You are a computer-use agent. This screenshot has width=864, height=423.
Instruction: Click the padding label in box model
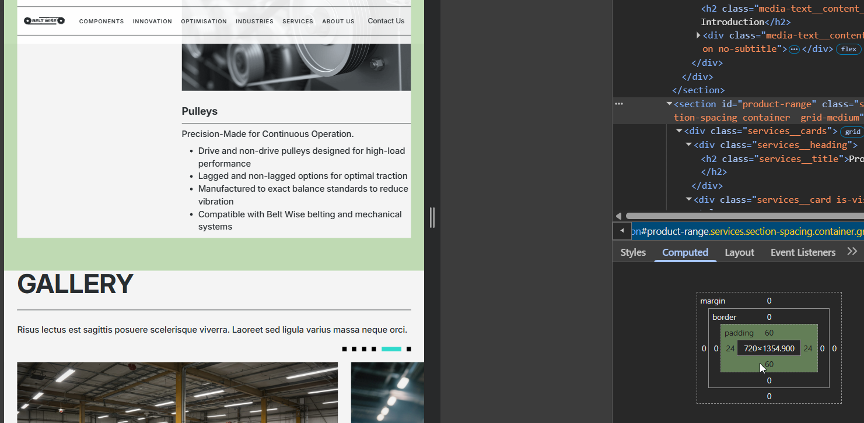pyautogui.click(x=739, y=333)
